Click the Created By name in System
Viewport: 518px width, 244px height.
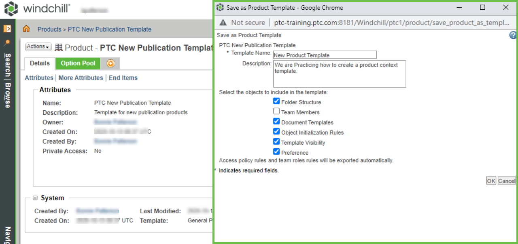tap(98, 211)
